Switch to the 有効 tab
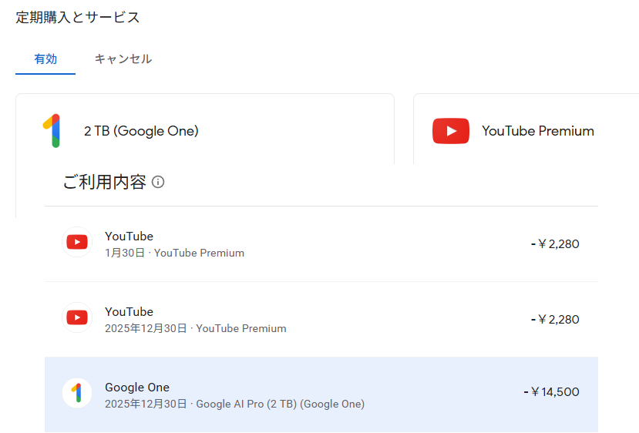This screenshot has width=639, height=433. tap(45, 59)
